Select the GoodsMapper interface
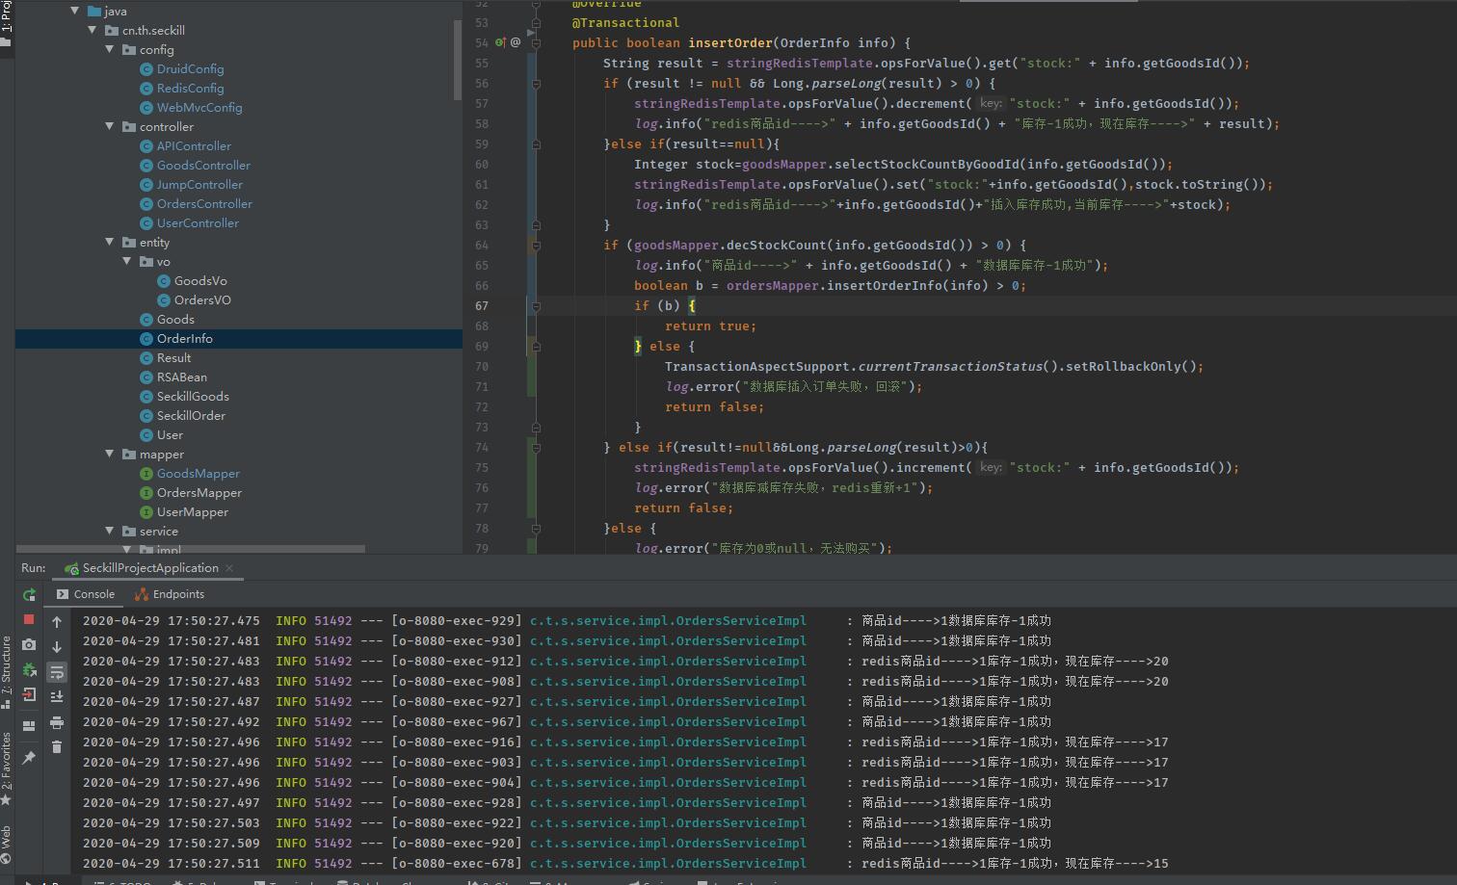 pyautogui.click(x=199, y=473)
